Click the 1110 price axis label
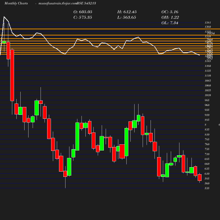The height and width of the screenshot is (220, 220). [x=208, y=76]
